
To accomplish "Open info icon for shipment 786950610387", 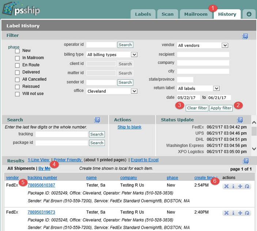I will pyautogui.click(x=233, y=187).
